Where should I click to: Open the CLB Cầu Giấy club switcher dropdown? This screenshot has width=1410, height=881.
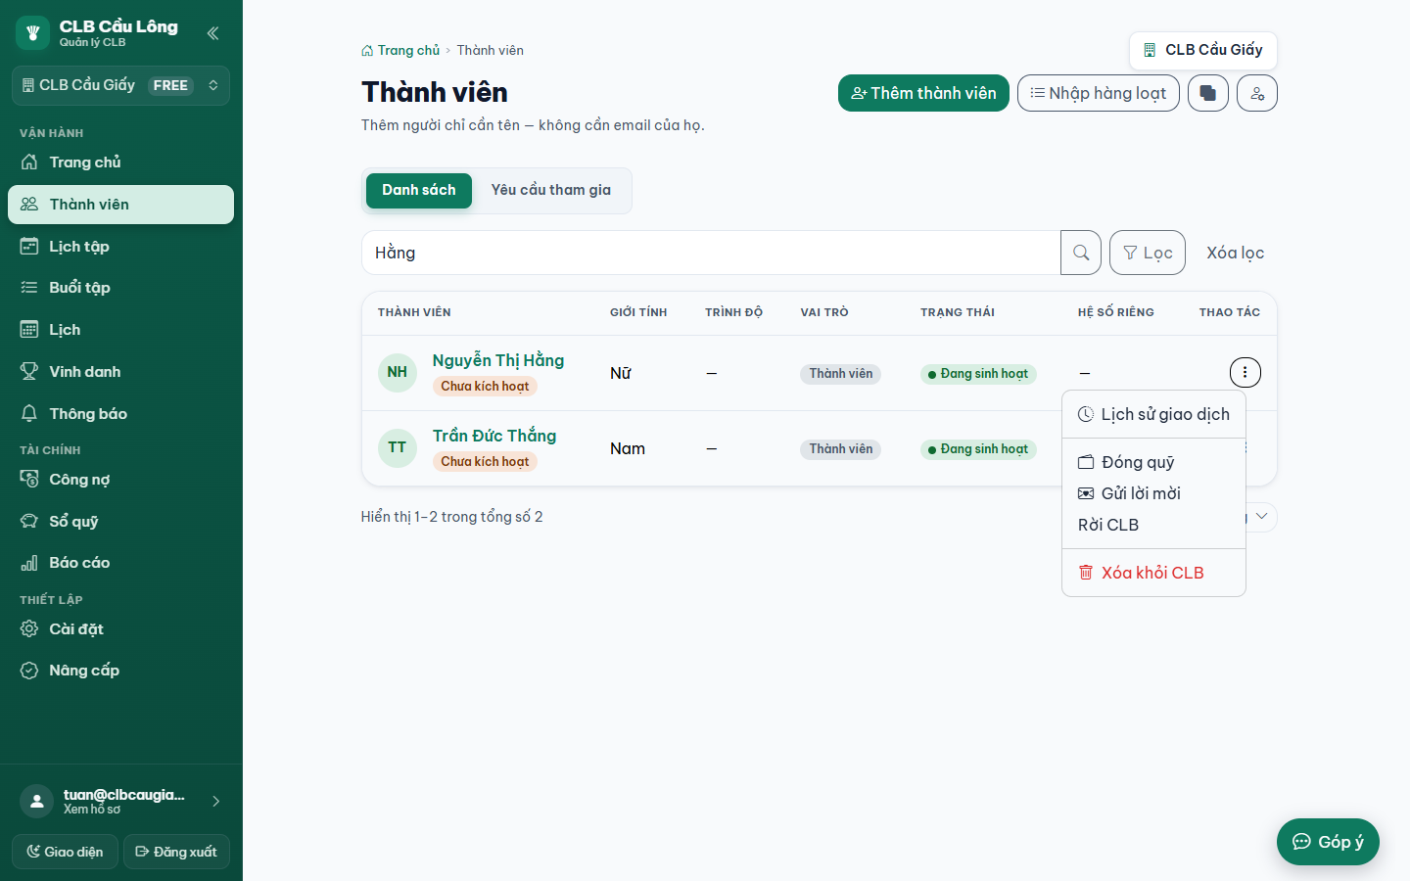(x=120, y=85)
